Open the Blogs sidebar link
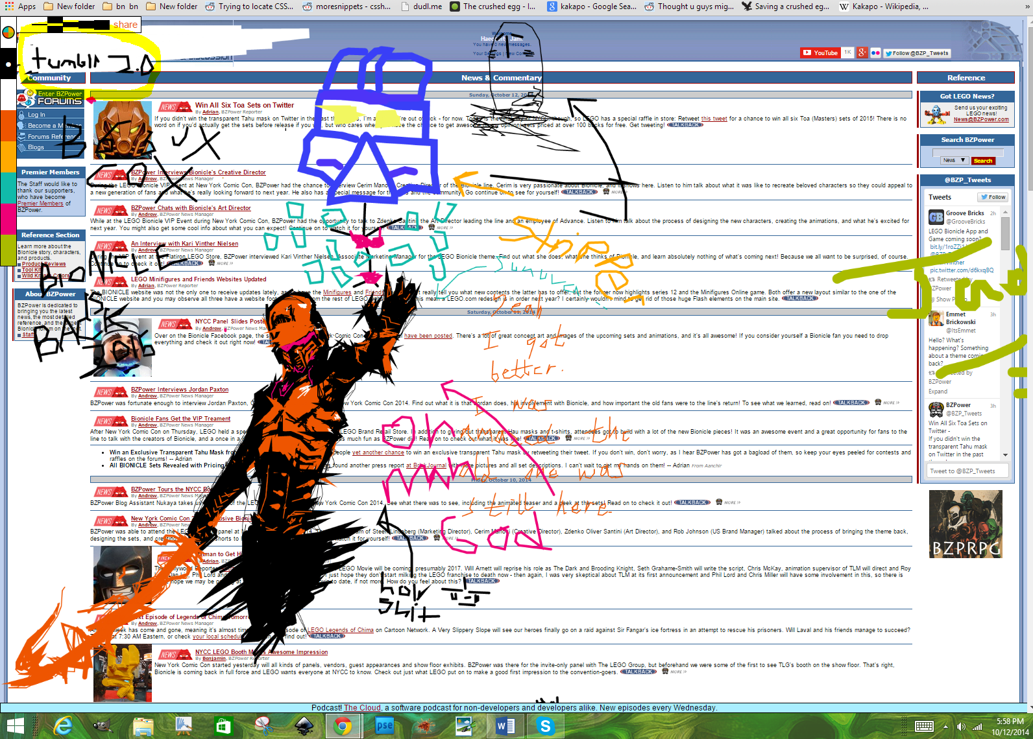The height and width of the screenshot is (739, 1033). coord(36,147)
